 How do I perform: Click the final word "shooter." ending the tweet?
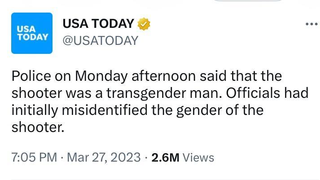click(x=38, y=127)
